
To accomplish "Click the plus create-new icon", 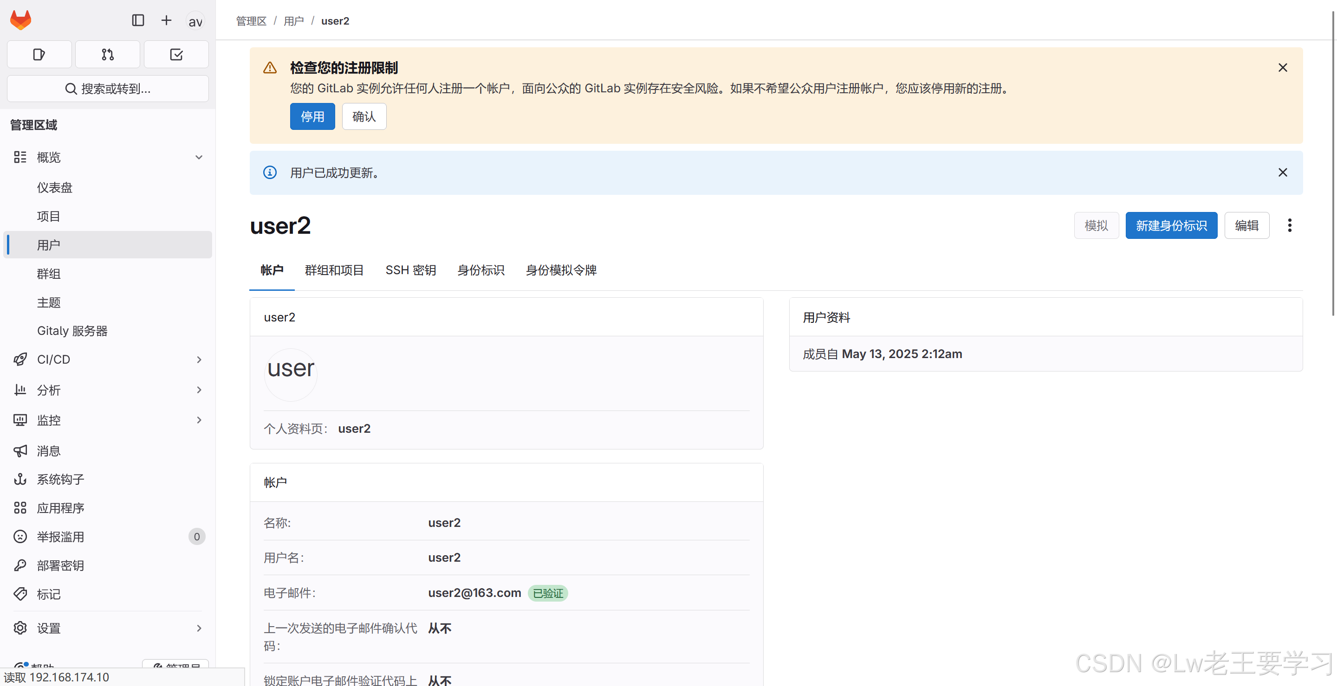I will [166, 20].
